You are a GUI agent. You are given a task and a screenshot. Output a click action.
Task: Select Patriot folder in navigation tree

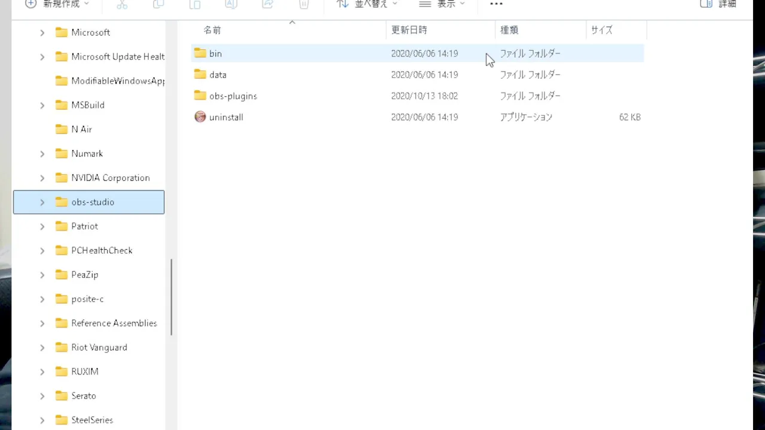click(x=85, y=226)
